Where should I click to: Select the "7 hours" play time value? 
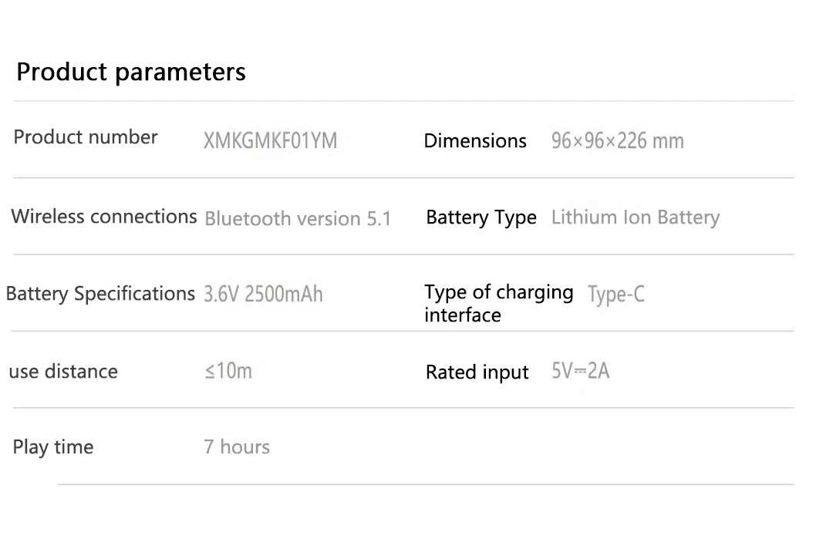[x=237, y=447]
